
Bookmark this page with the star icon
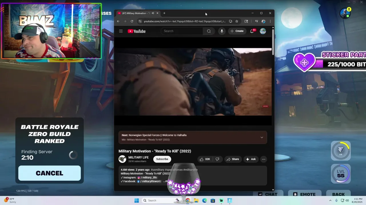pos(237,21)
